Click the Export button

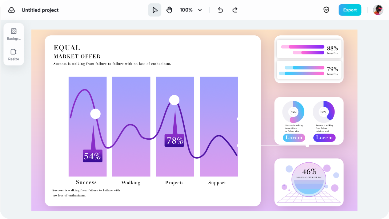pos(350,10)
